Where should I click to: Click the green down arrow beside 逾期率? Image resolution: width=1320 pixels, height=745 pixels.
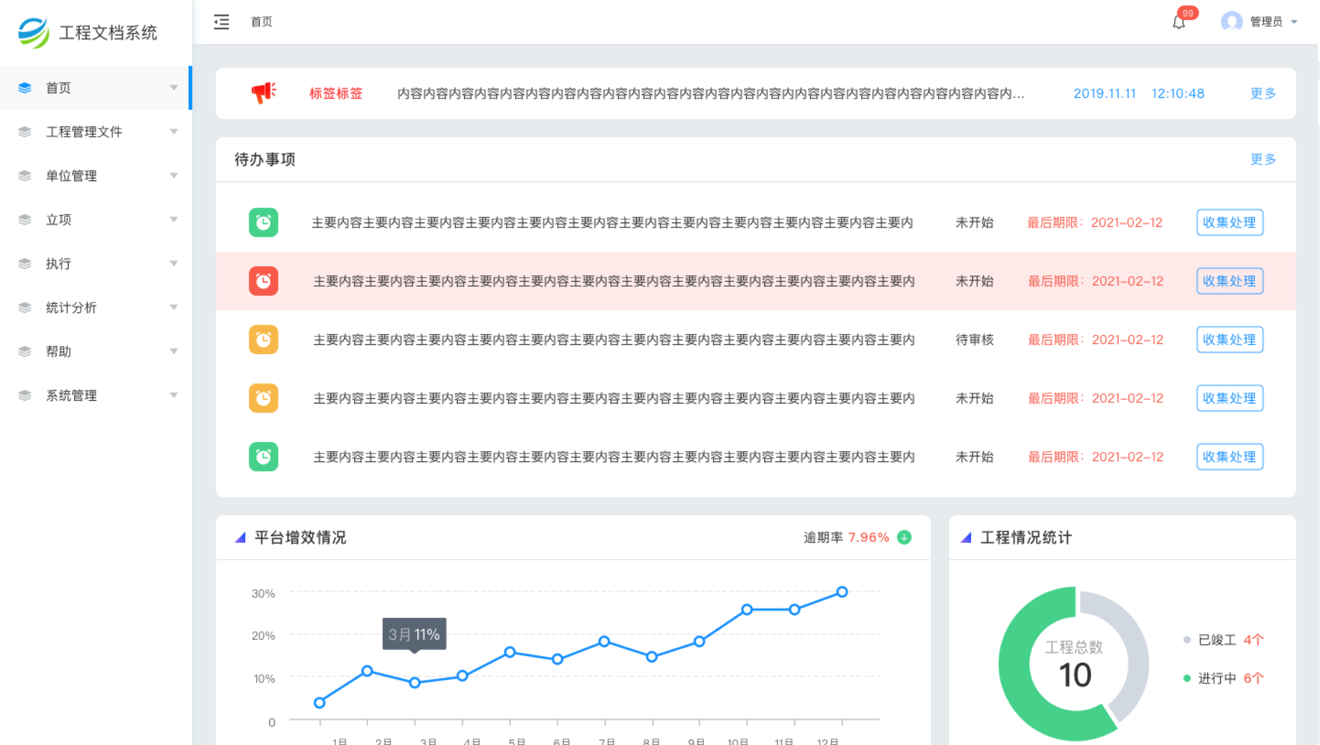(x=905, y=537)
